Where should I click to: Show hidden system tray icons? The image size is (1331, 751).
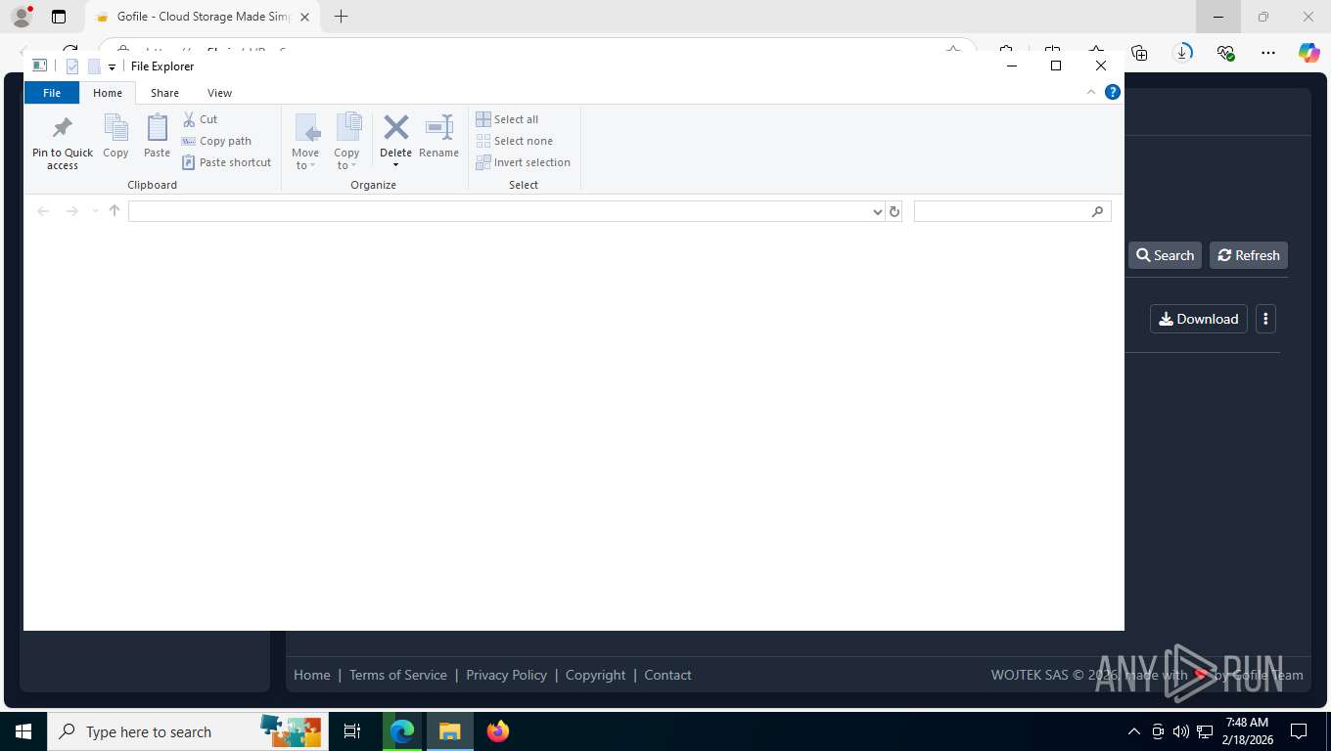(x=1134, y=731)
